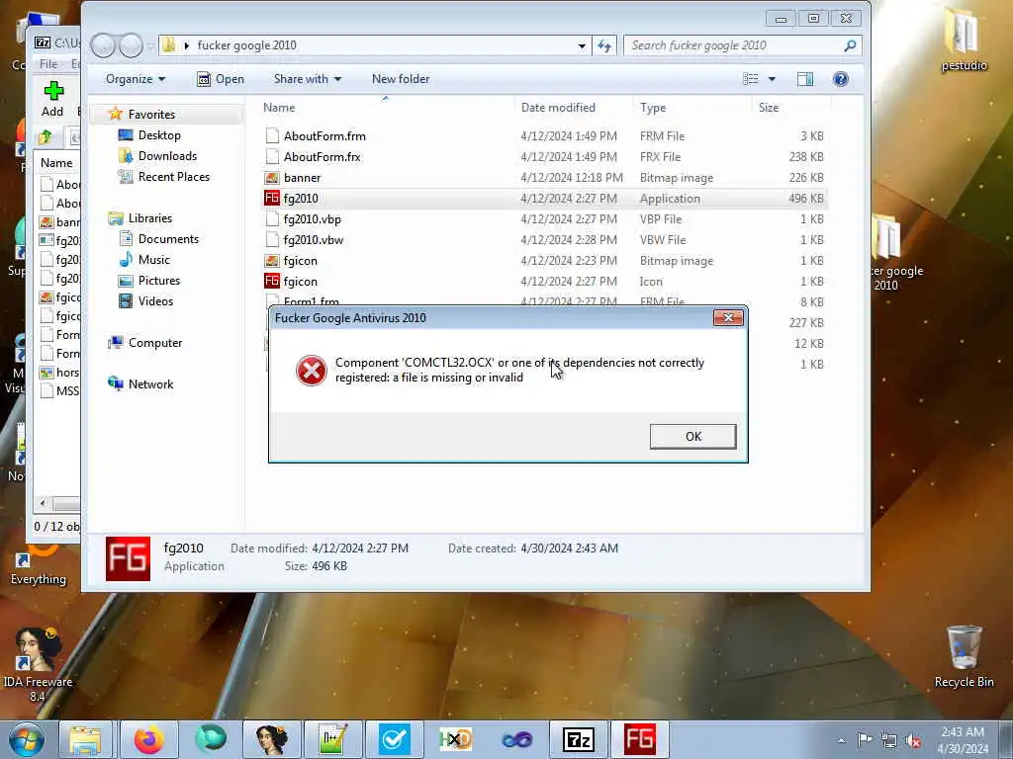1013x759 pixels.
Task: Switch to the FG taskbar application
Action: (640, 739)
